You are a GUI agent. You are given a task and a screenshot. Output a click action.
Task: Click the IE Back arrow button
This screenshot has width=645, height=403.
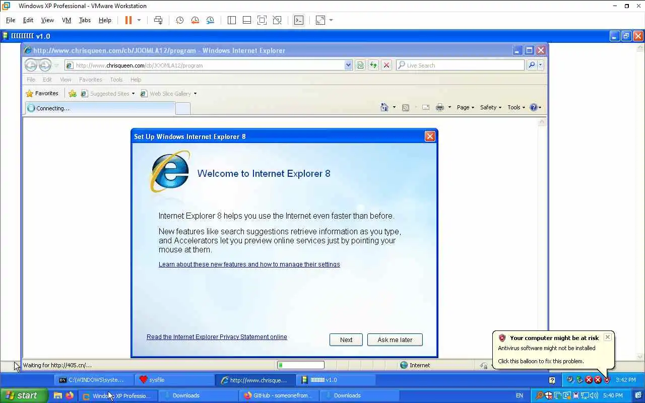(31, 65)
